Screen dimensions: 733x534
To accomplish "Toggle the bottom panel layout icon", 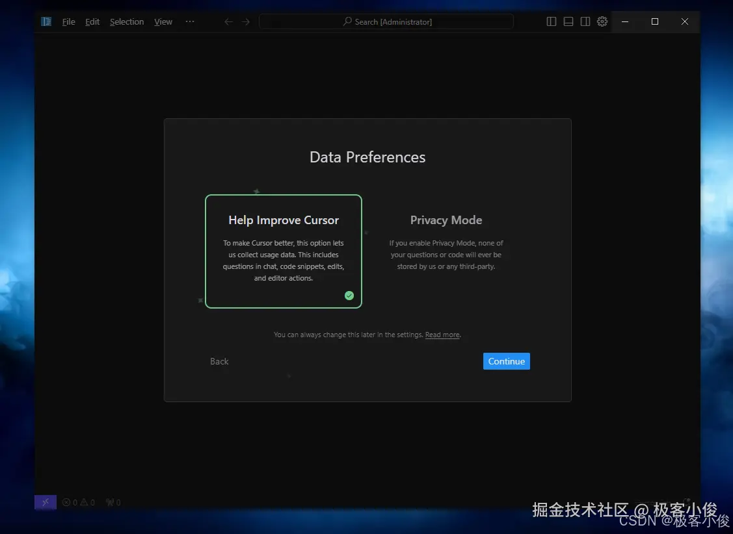I will pos(568,21).
